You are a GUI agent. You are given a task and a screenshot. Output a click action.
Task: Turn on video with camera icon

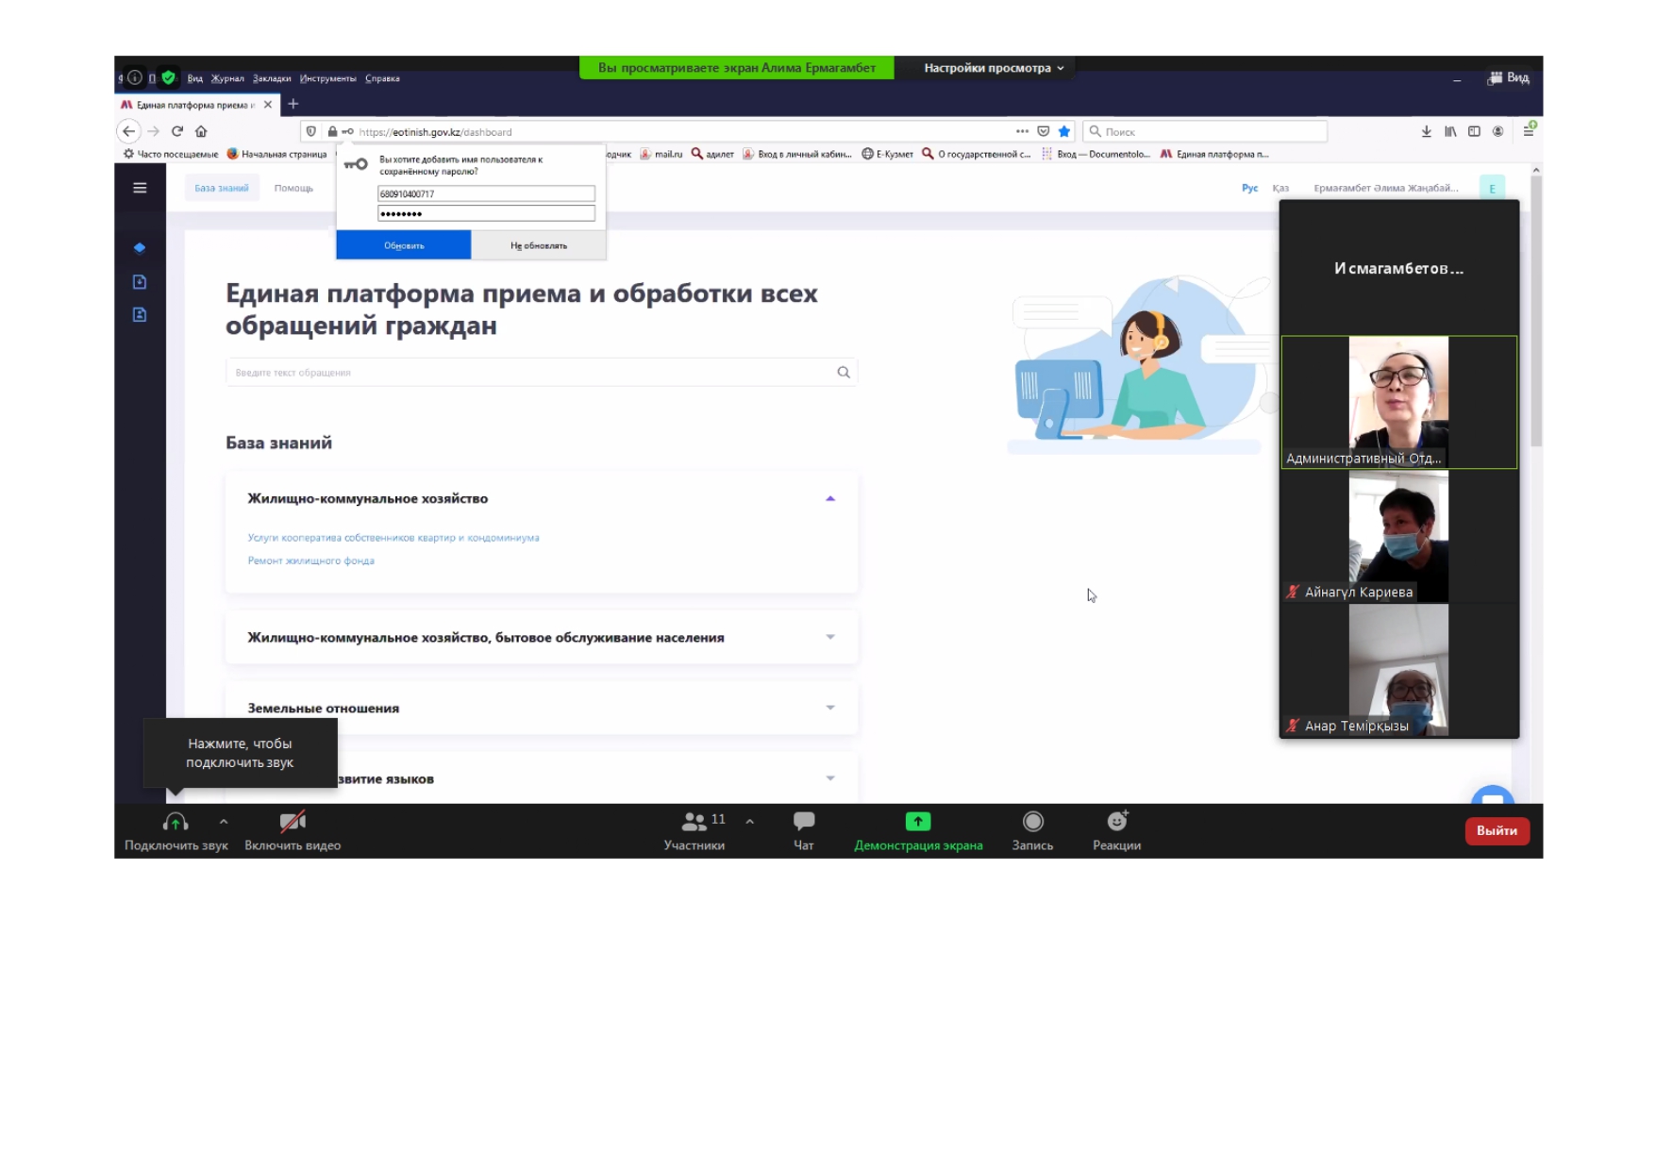pyautogui.click(x=293, y=821)
